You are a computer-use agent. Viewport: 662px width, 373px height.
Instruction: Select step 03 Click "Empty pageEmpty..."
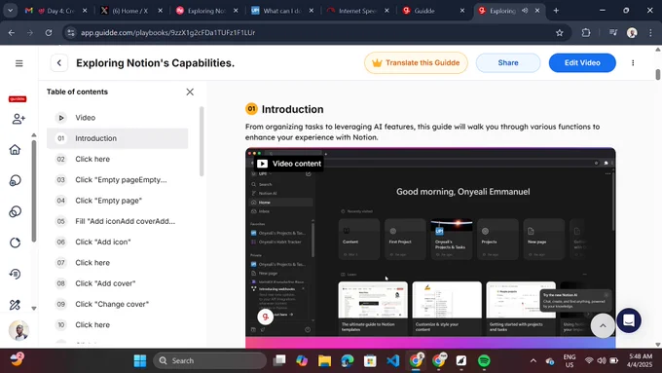tap(118, 179)
